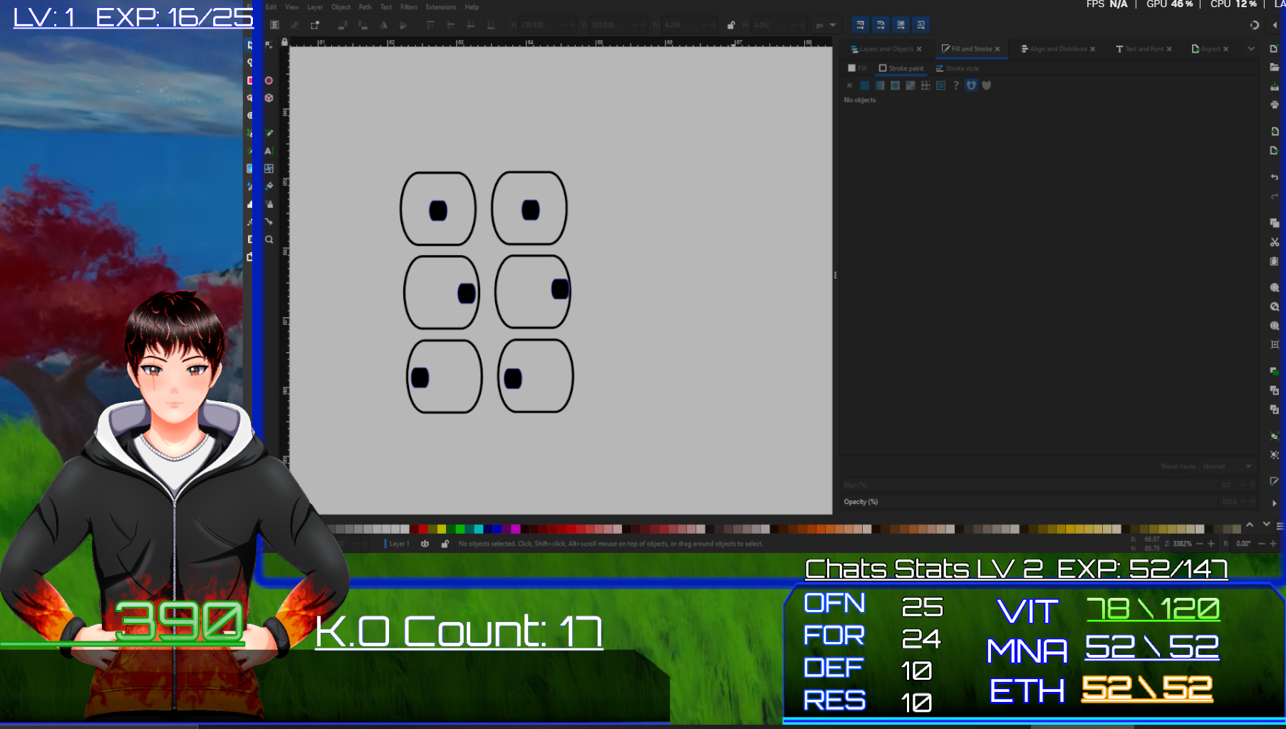Select the Text tool in toolbox
The width and height of the screenshot is (1286, 729).
pyautogui.click(x=269, y=151)
